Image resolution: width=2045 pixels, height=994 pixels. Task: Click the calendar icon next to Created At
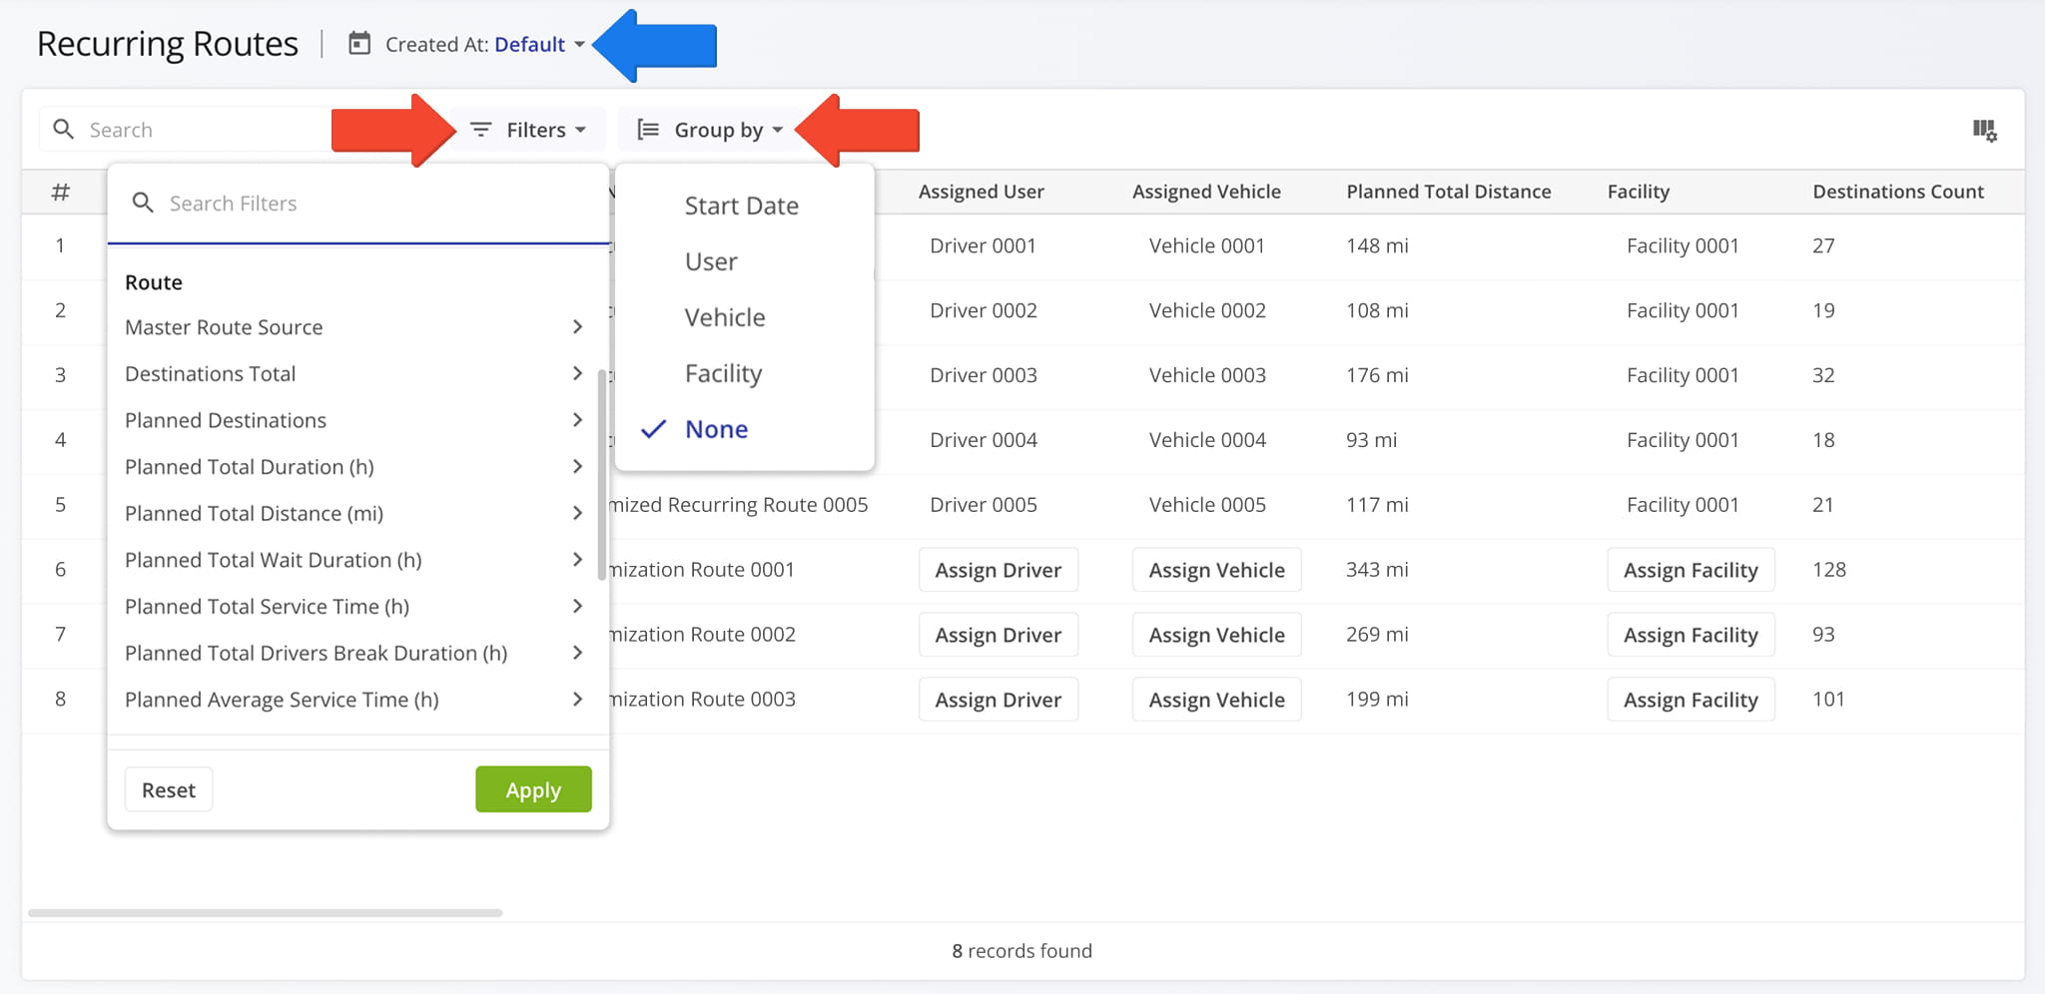tap(357, 44)
